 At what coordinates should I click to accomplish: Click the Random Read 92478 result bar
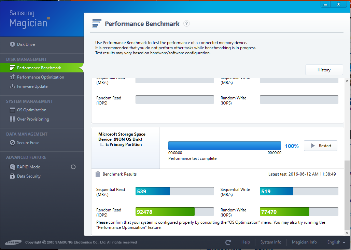coord(175,211)
